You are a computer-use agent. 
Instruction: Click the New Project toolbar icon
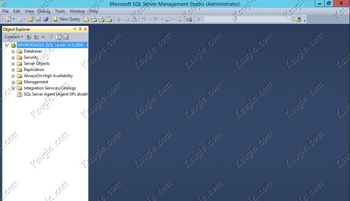(x=8, y=19)
